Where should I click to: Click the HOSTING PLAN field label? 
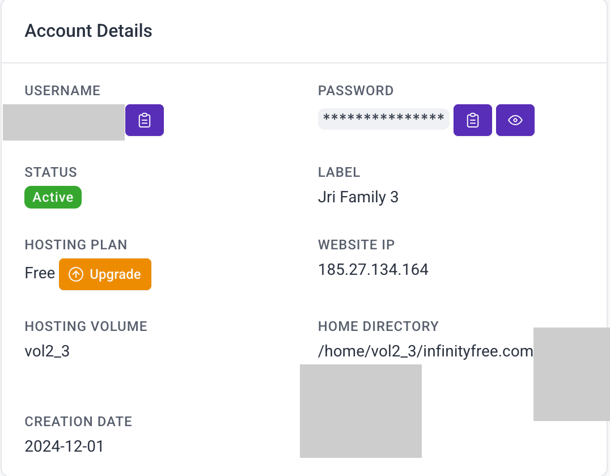coord(76,245)
